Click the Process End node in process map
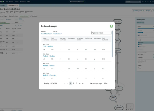This screenshot has width=154, height=111. pyautogui.click(x=119, y=108)
